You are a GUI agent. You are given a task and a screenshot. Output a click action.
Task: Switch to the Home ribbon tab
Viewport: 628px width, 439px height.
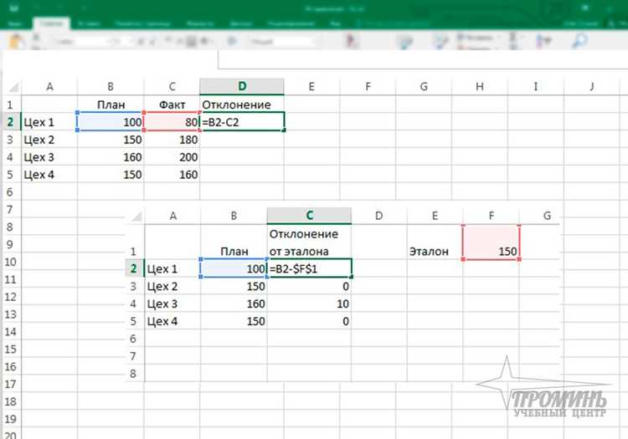[51, 23]
